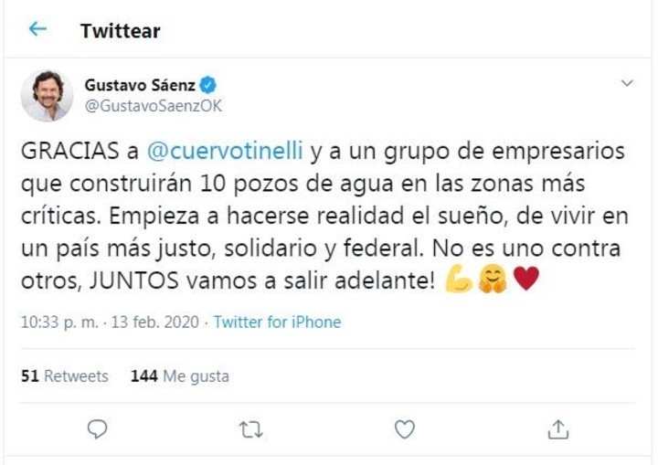The image size is (658, 465).
Task: Click the red heart emoji
Action: pyautogui.click(x=525, y=280)
